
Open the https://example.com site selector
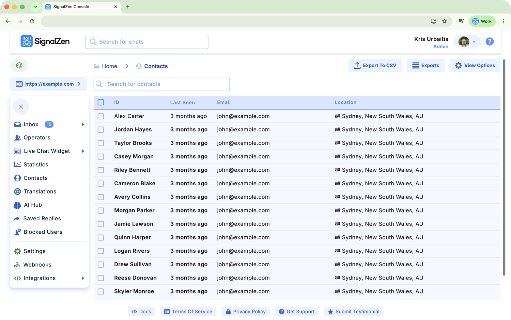coord(49,84)
